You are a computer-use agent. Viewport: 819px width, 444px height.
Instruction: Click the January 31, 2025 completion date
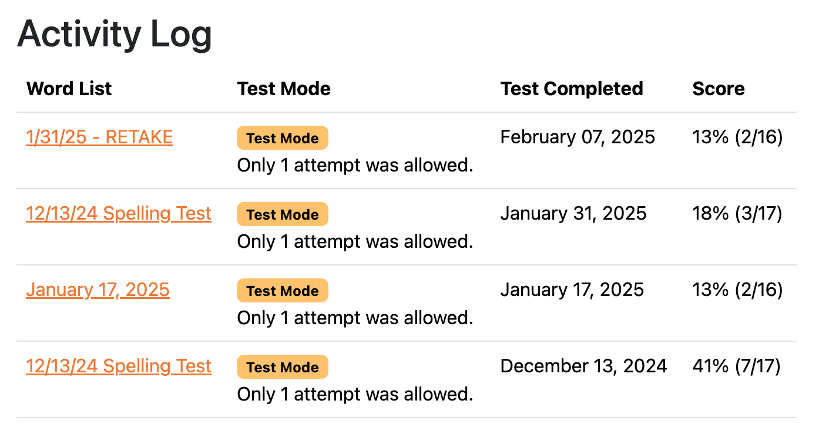coord(573,213)
